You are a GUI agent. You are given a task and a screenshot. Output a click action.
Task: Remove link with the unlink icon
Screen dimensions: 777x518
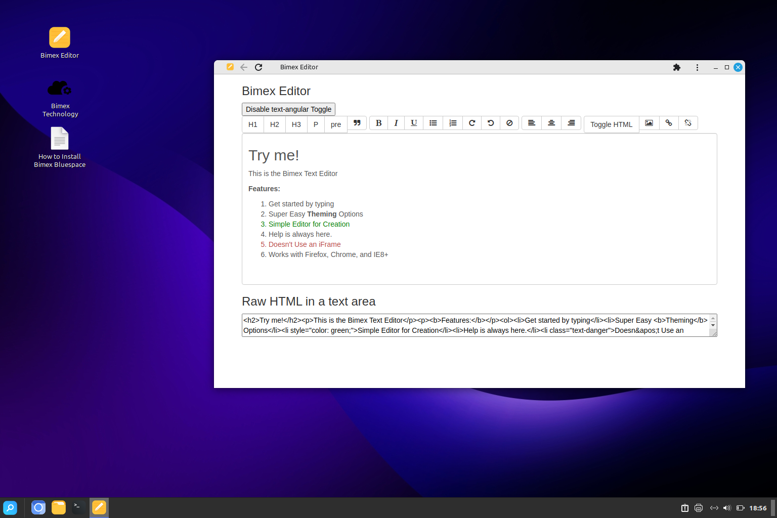click(688, 123)
